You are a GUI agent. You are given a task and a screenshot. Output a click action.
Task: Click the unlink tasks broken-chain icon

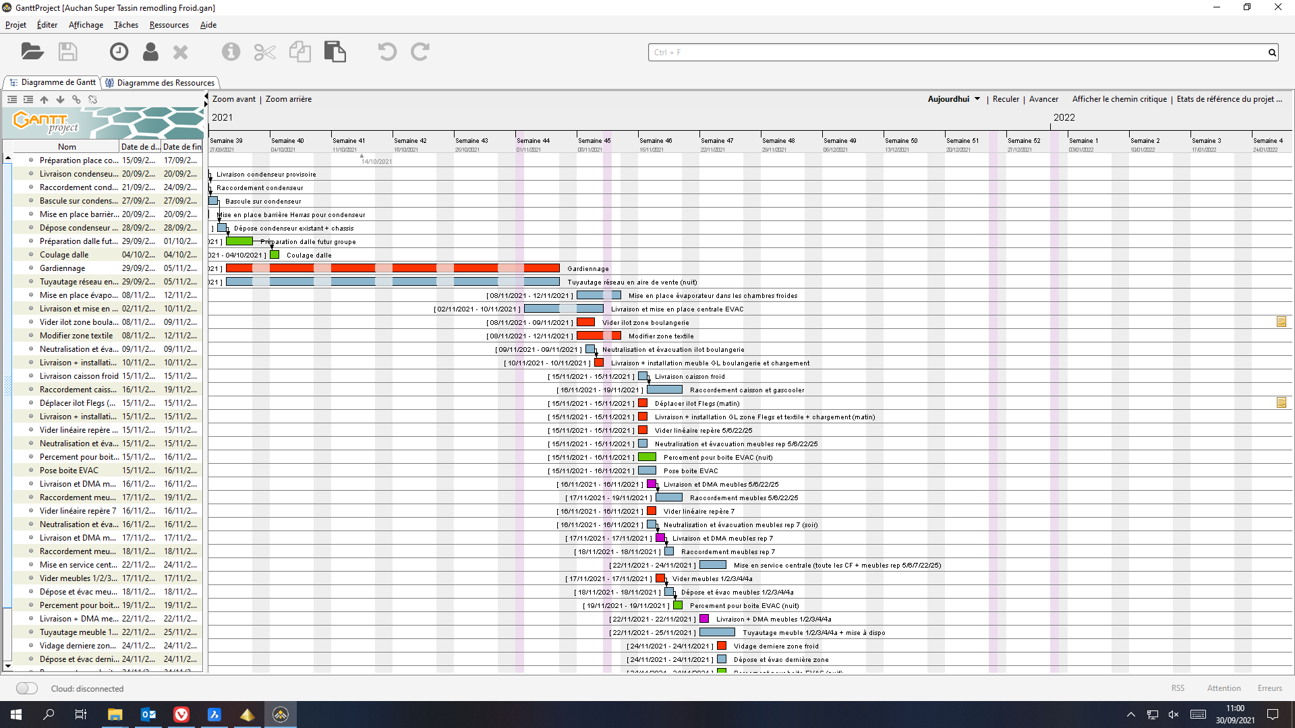[x=92, y=99]
